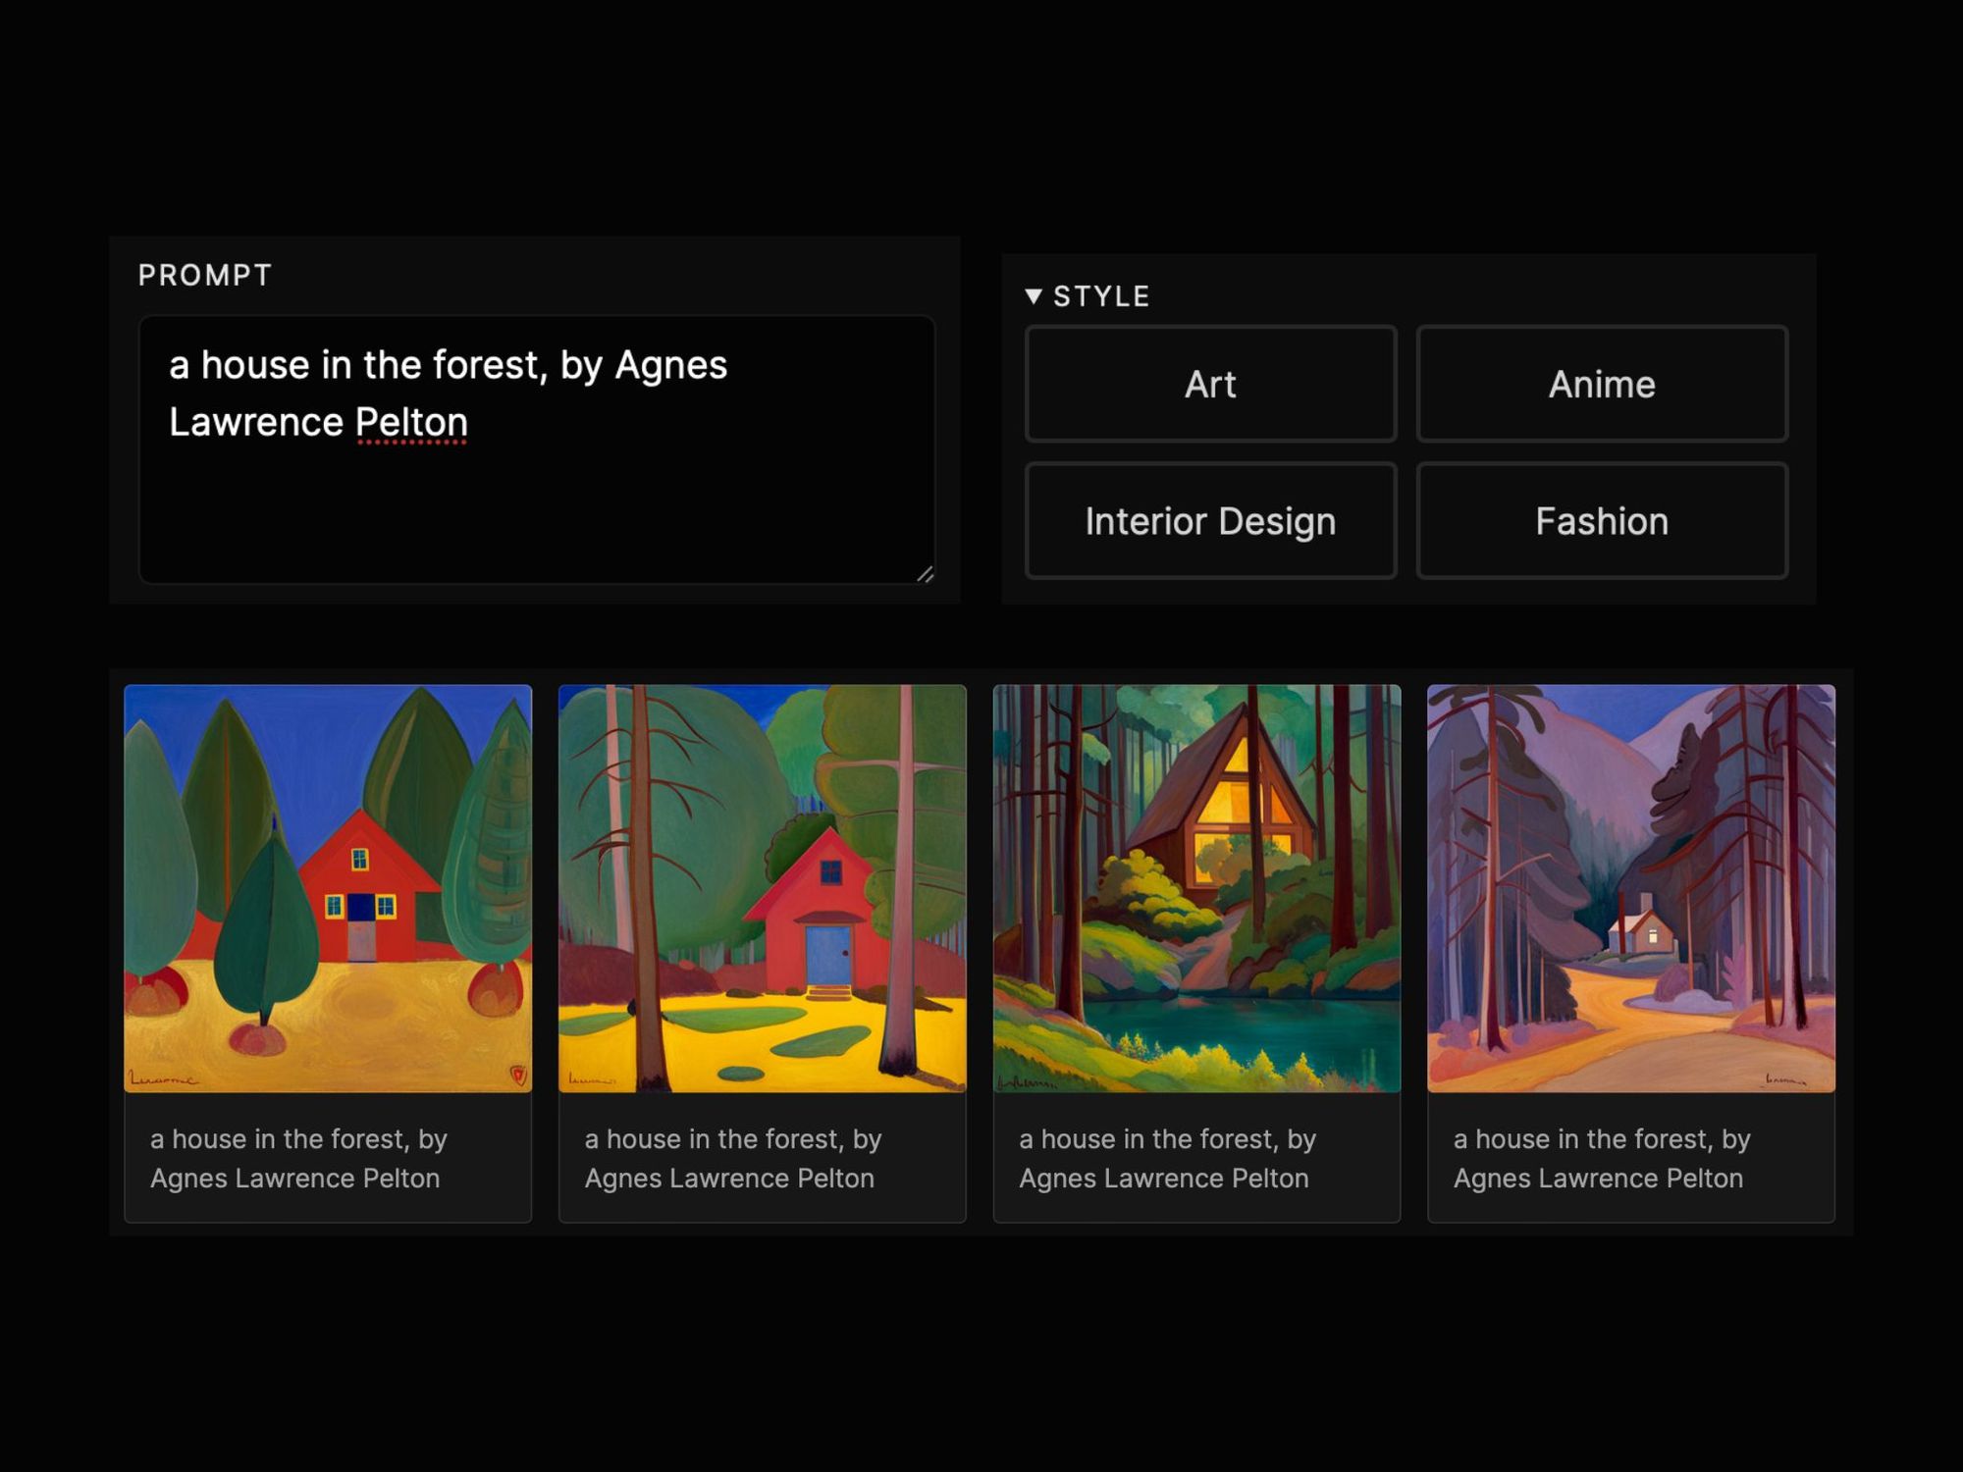Open the red house with yellow windows image
The image size is (1963, 1472).
click(x=328, y=888)
